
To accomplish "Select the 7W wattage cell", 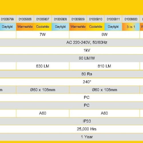I will pos(43,35).
